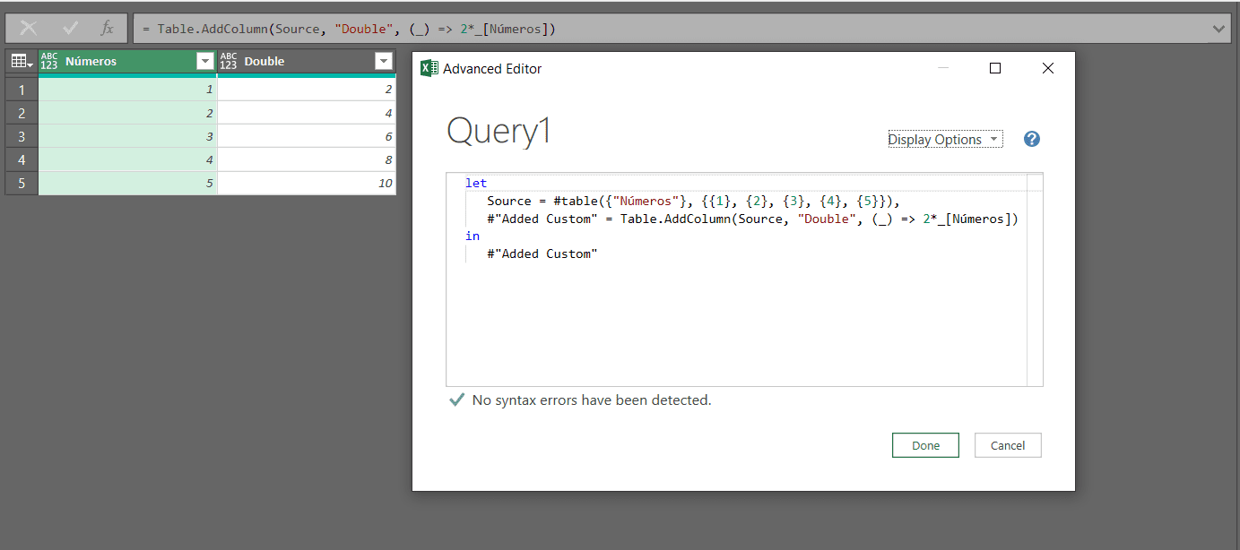Image resolution: width=1240 pixels, height=550 pixels.
Task: Click the Done button
Action: pyautogui.click(x=925, y=445)
